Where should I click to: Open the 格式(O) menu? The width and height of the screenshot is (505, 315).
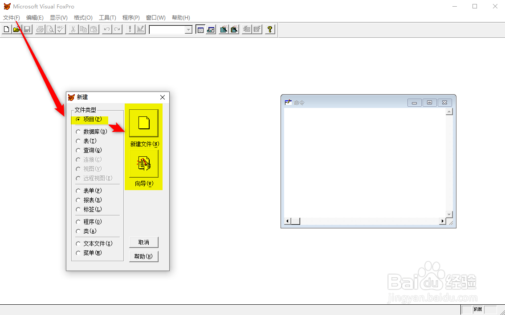(x=83, y=18)
